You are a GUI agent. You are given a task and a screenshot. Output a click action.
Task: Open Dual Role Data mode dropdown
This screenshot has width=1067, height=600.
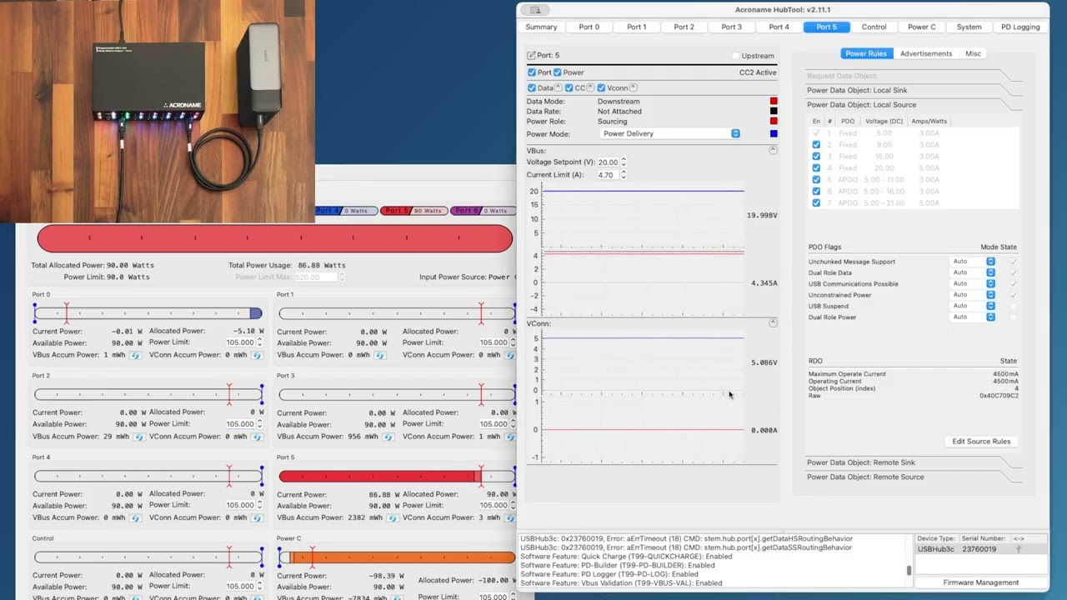[x=974, y=272]
